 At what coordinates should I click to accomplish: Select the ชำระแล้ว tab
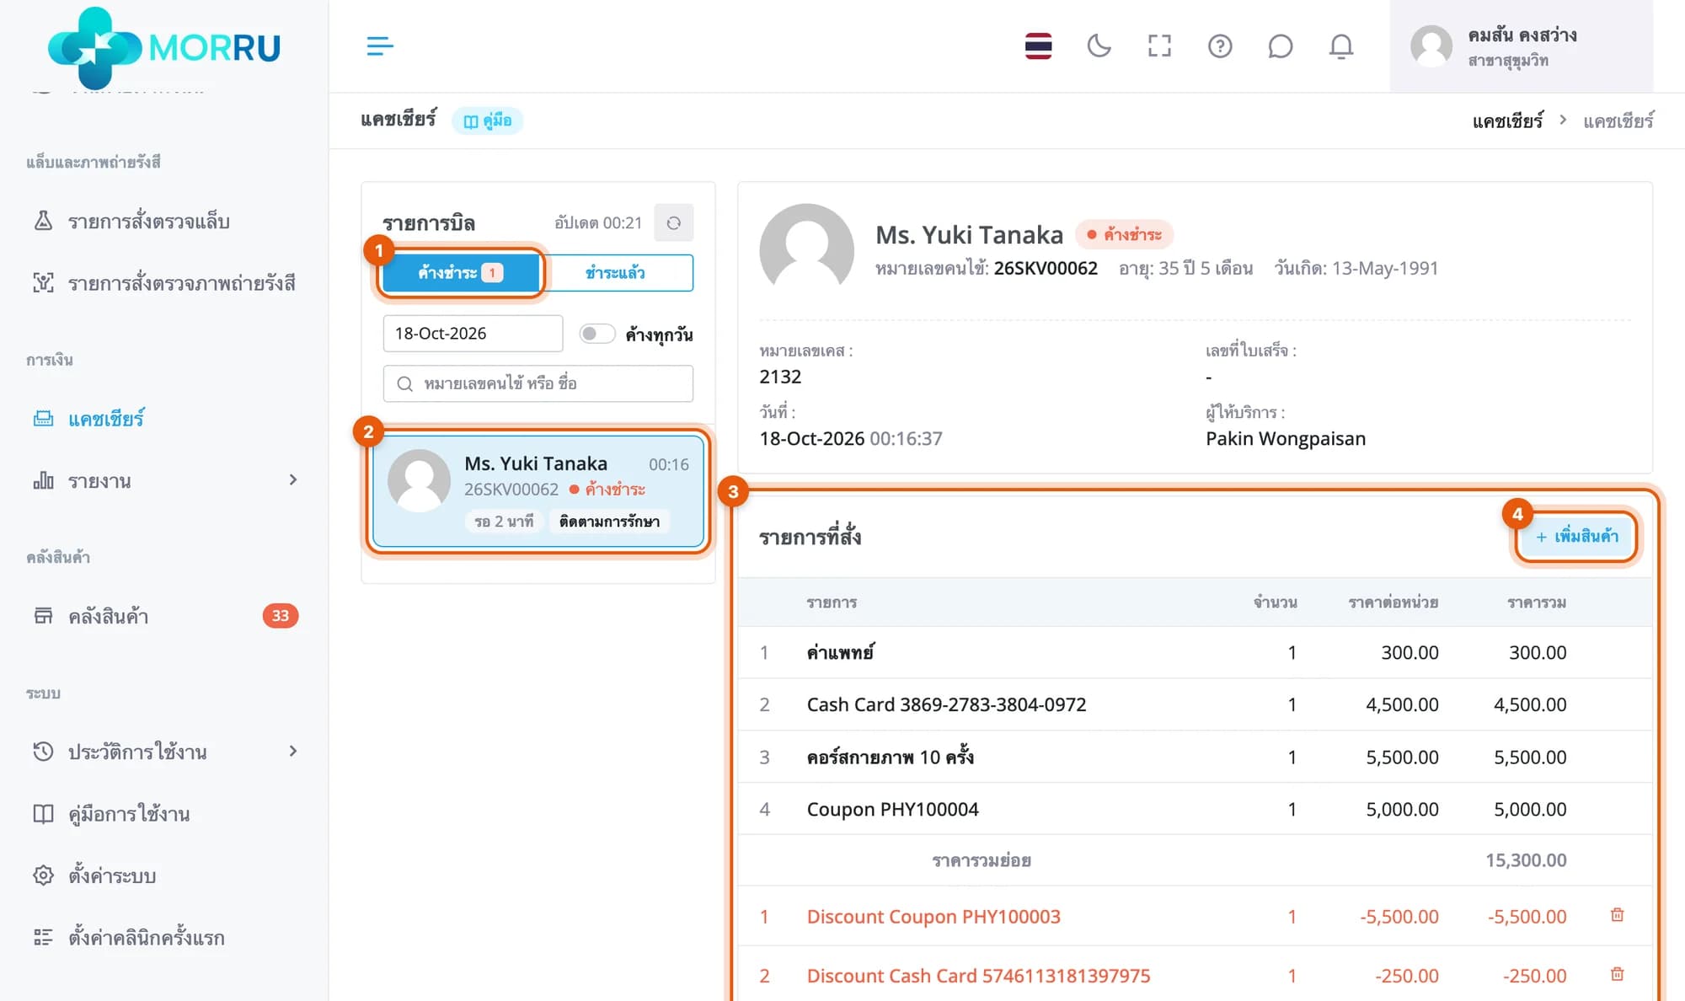click(x=615, y=272)
